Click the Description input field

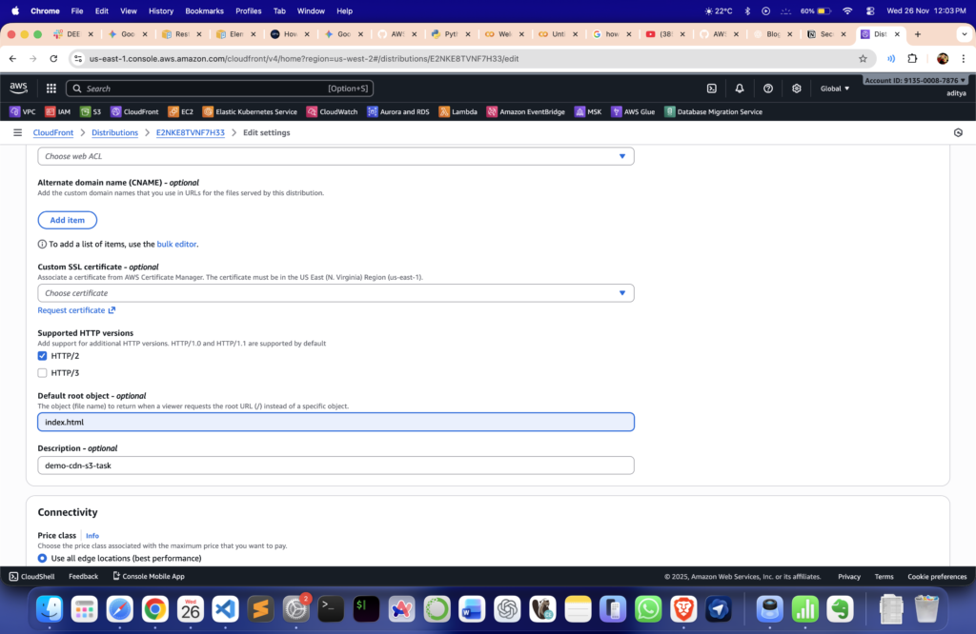[335, 466]
